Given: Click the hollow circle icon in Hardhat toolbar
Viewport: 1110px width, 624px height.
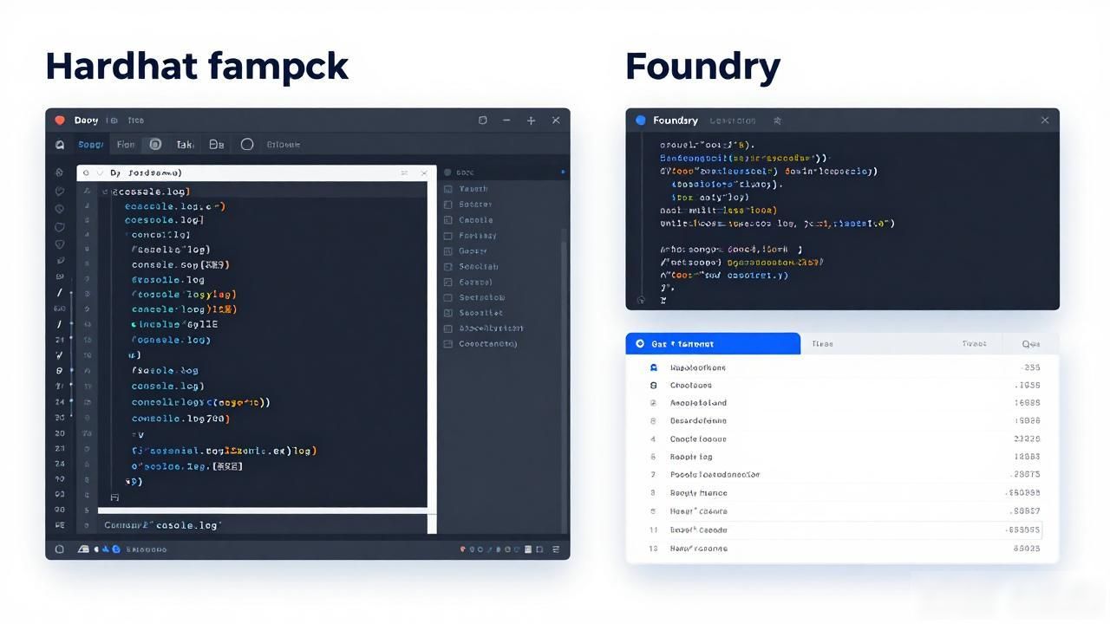Looking at the screenshot, I should pyautogui.click(x=247, y=145).
